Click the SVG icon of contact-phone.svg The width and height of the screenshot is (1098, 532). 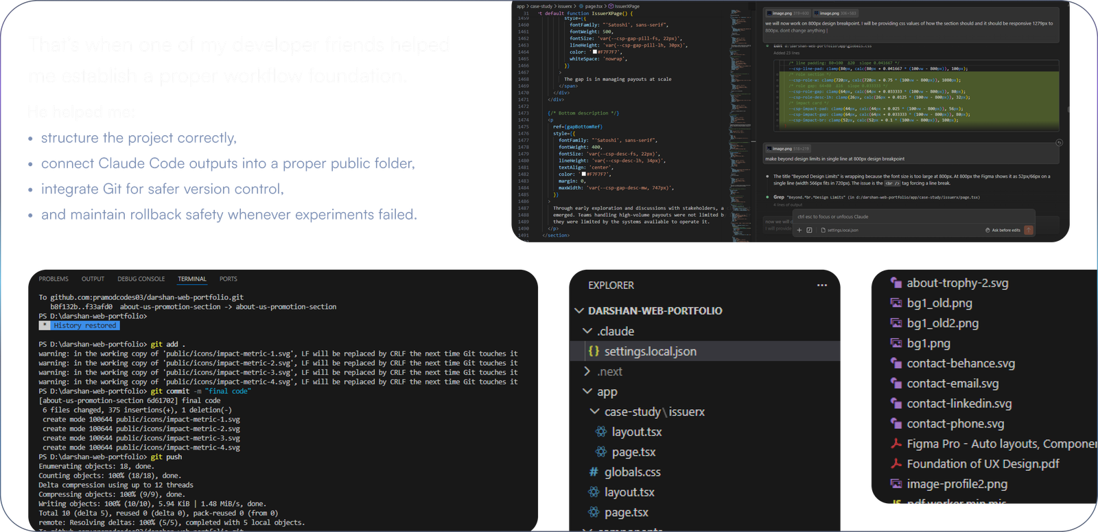(x=896, y=424)
